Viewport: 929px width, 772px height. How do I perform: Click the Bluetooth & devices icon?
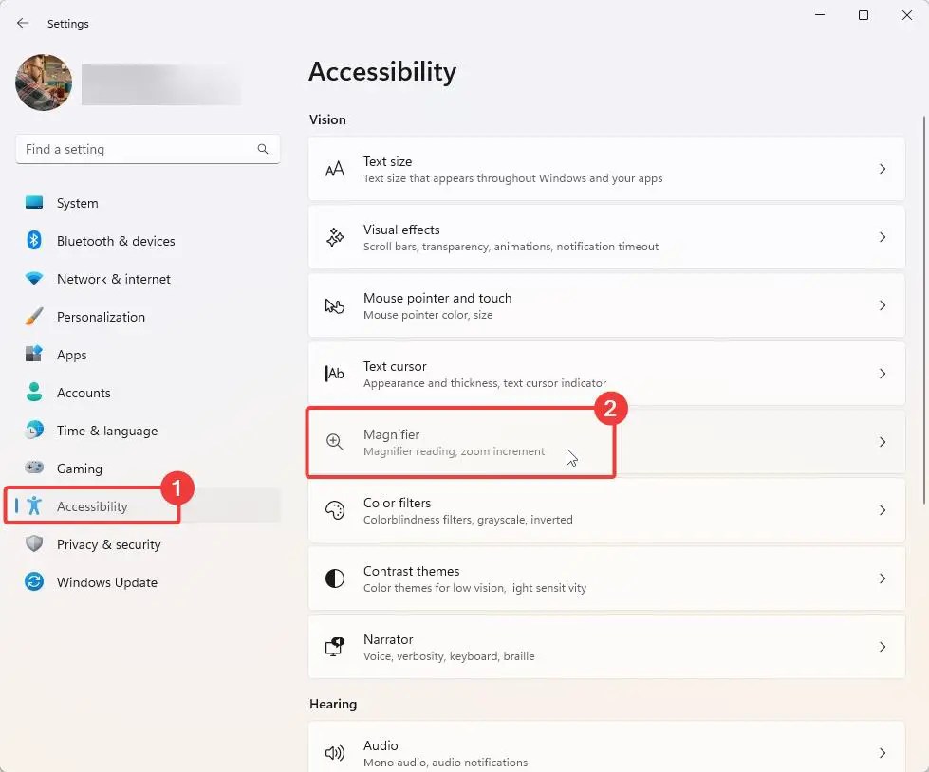pyautogui.click(x=34, y=240)
